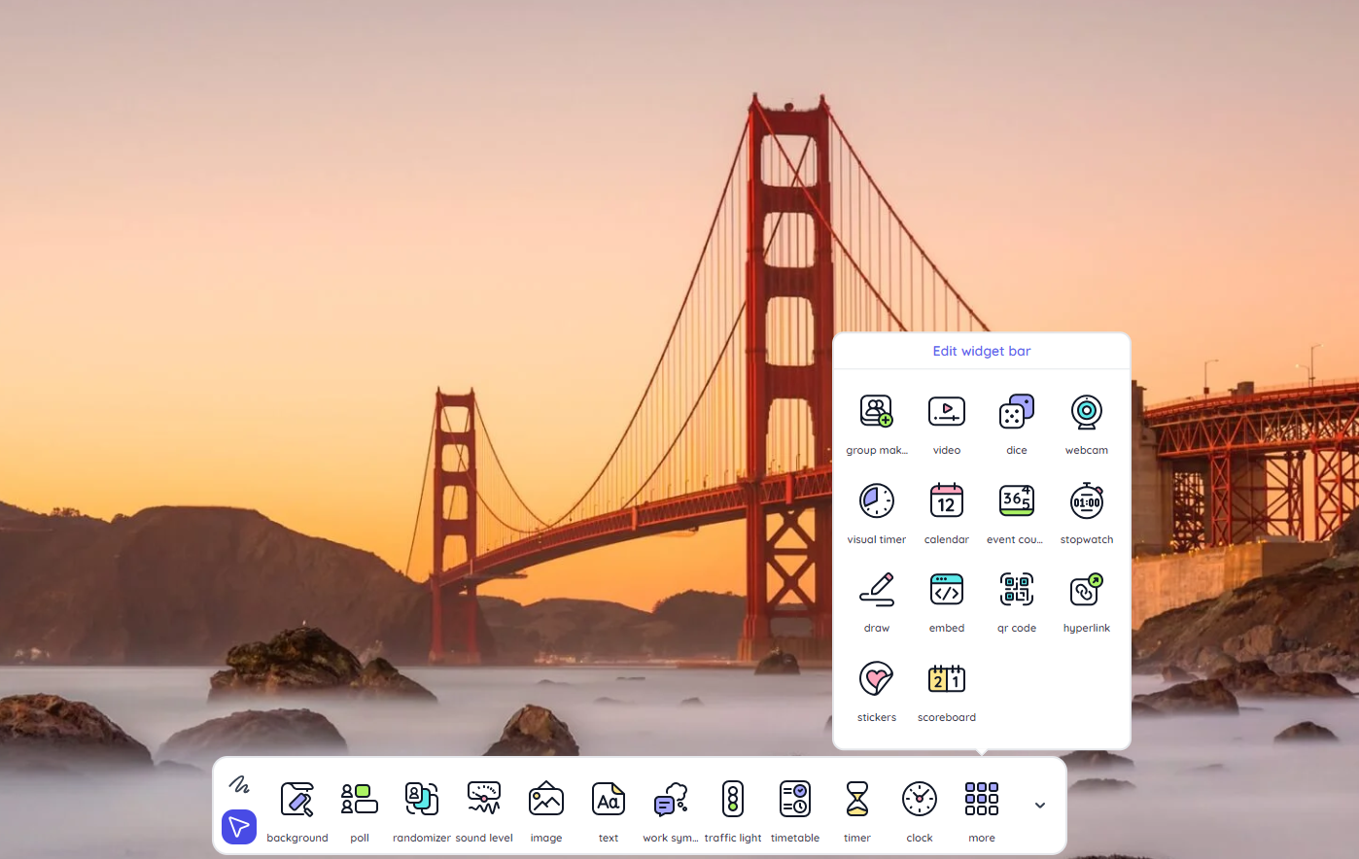
Task: Collapse the widget bar with chevron
Action: point(1039,806)
